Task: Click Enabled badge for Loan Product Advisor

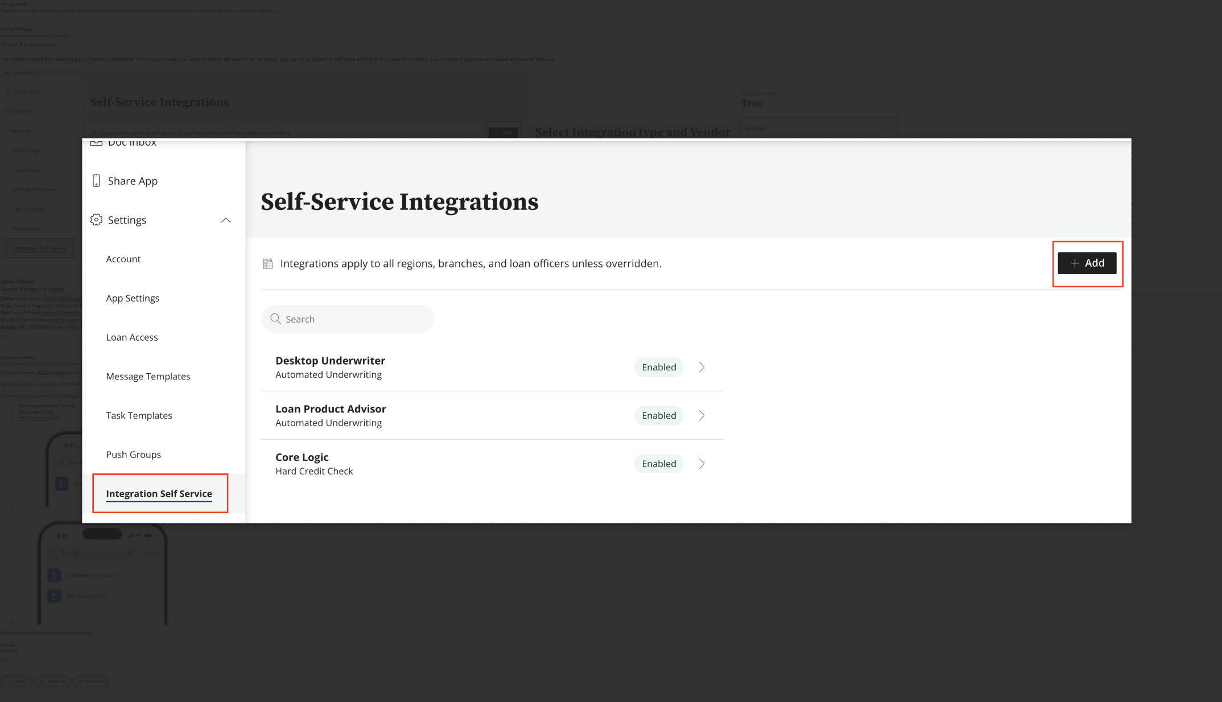Action: coord(659,416)
